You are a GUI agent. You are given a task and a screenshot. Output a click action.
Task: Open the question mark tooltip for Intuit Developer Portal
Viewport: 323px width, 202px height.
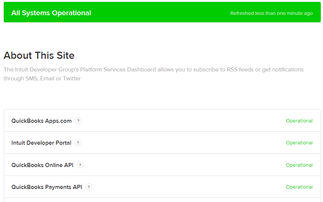pyautogui.click(x=78, y=142)
